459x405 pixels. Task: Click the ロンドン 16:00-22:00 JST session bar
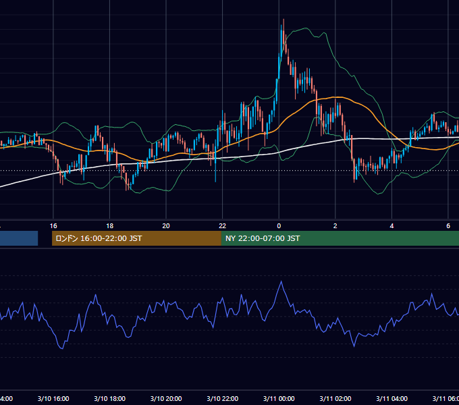[x=136, y=238]
